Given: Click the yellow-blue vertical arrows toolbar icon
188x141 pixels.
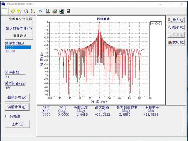Looking at the screenshot, I should pos(19,11).
